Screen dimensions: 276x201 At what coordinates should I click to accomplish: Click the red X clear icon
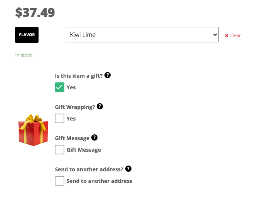(227, 35)
